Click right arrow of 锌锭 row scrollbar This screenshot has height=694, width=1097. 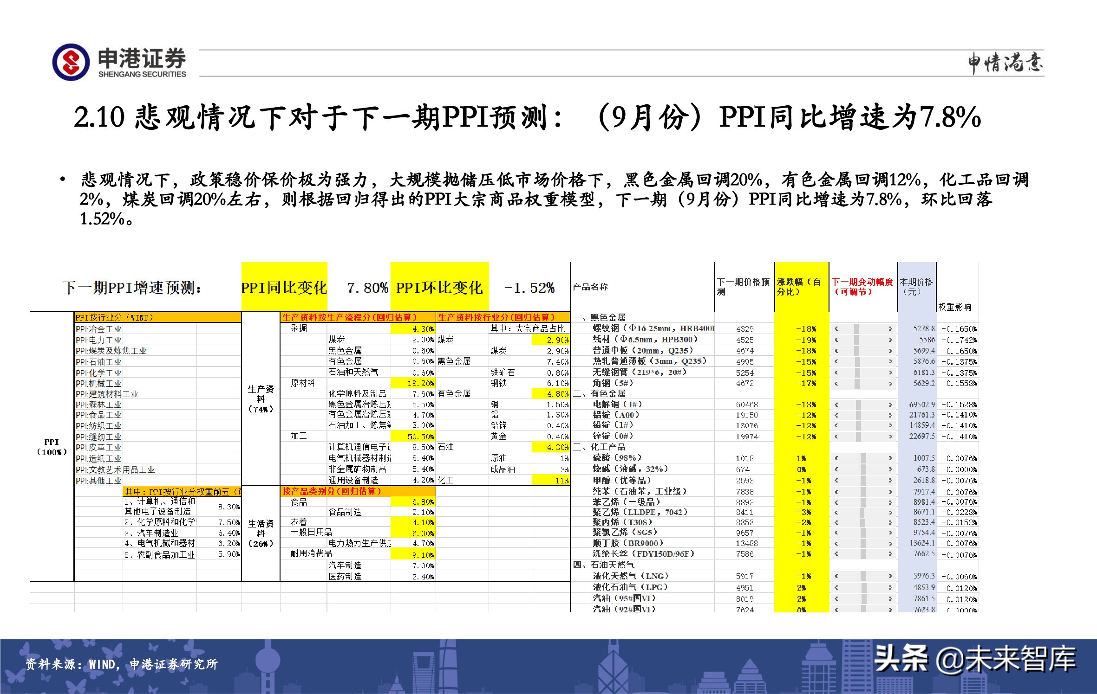[x=890, y=436]
